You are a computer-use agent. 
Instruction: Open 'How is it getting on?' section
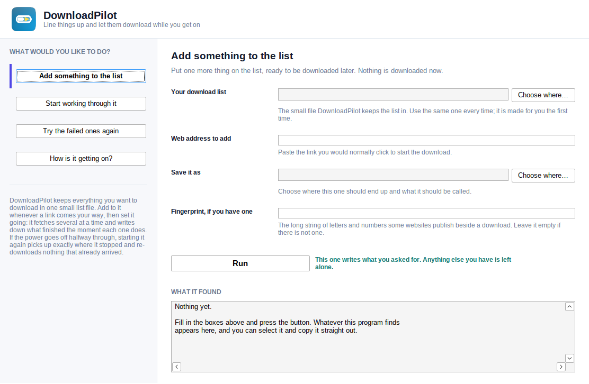click(81, 158)
